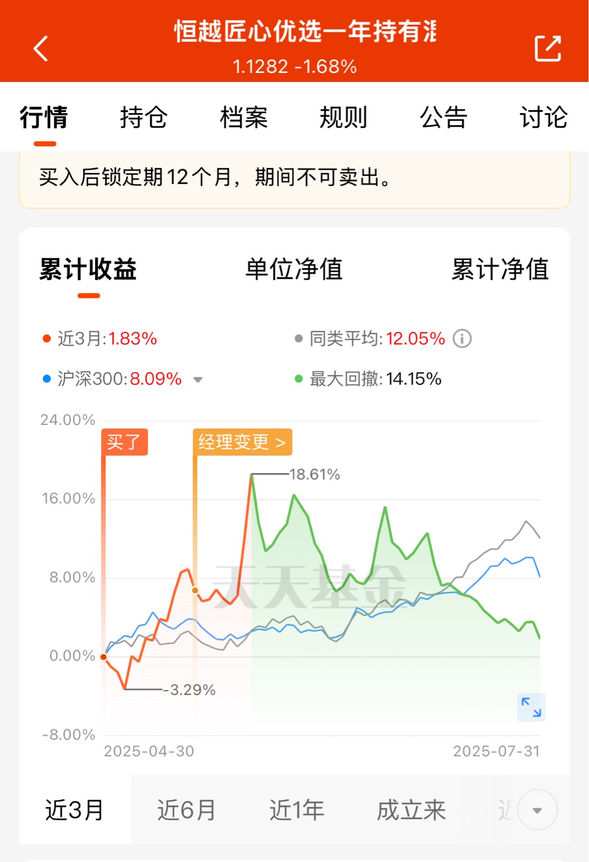Image resolution: width=589 pixels, height=862 pixels.
Task: Toggle the green 最大回撤 legend dot
Action: [299, 379]
